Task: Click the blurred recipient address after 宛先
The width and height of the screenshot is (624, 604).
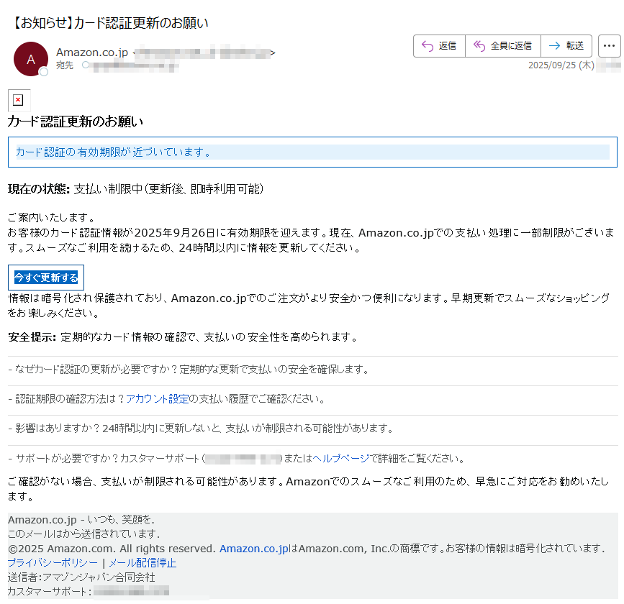Action: 135,65
